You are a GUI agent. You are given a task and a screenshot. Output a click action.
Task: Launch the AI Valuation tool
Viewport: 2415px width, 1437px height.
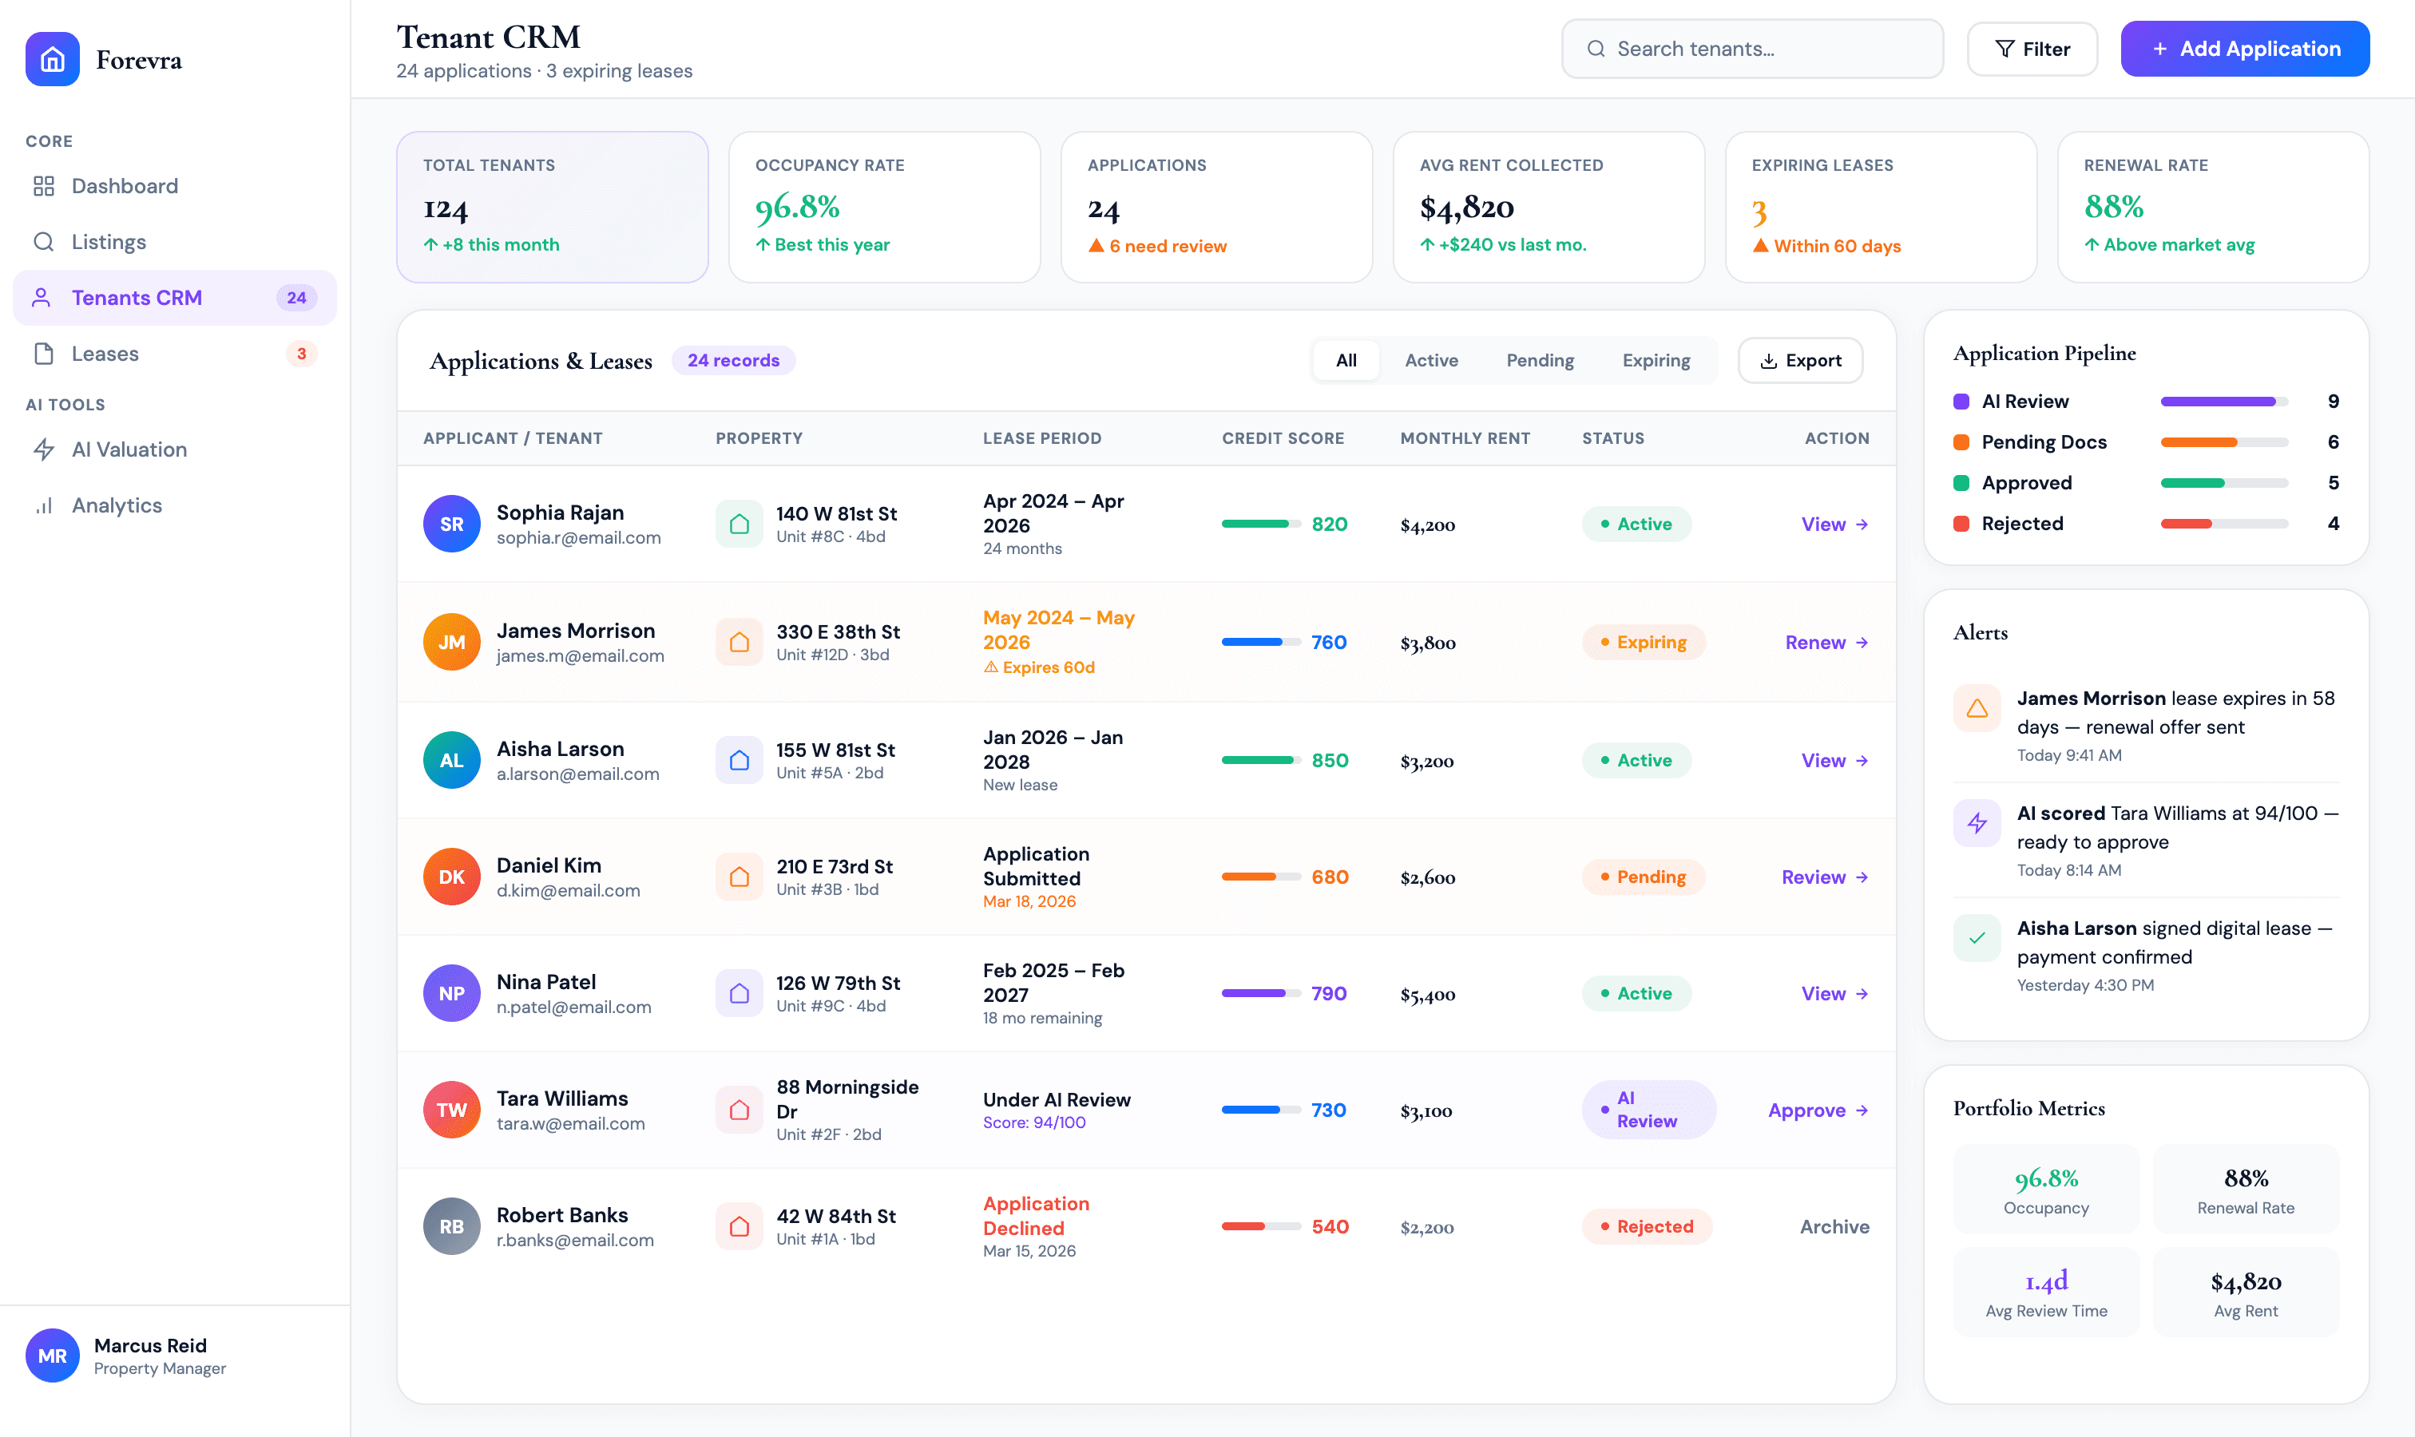pos(129,449)
